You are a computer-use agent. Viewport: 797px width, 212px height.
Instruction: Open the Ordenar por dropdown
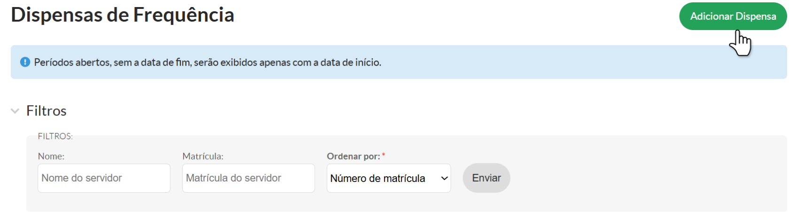(388, 178)
